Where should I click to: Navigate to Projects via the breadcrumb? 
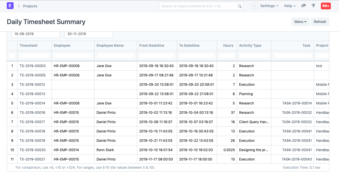[30, 6]
